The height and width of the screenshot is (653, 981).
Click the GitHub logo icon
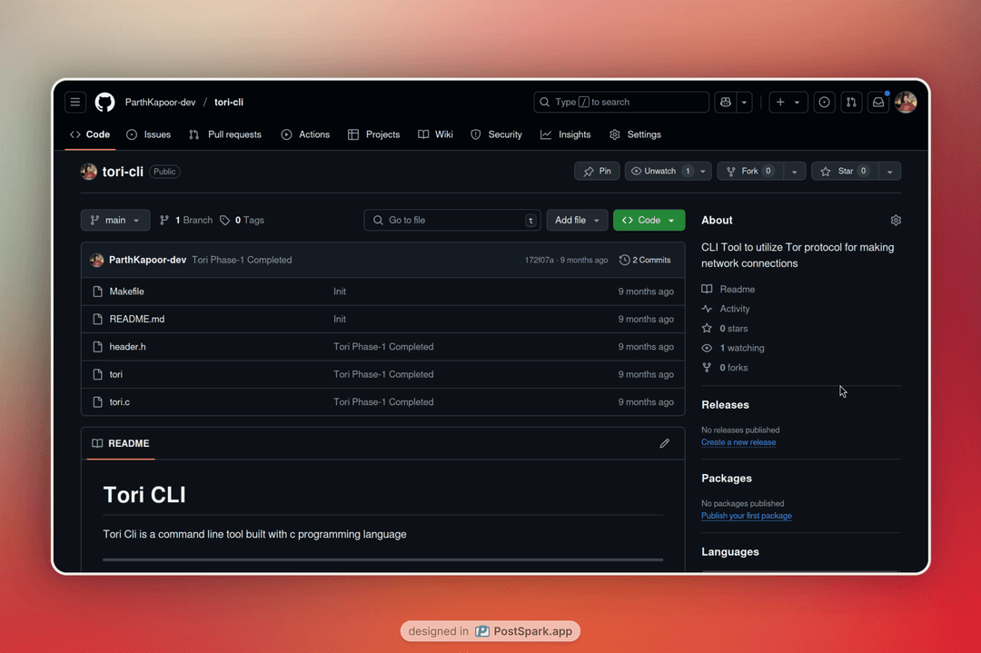(x=105, y=103)
